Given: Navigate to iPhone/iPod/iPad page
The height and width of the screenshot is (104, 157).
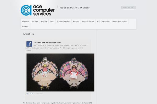Looking at the screenshot, I should 64,21.
